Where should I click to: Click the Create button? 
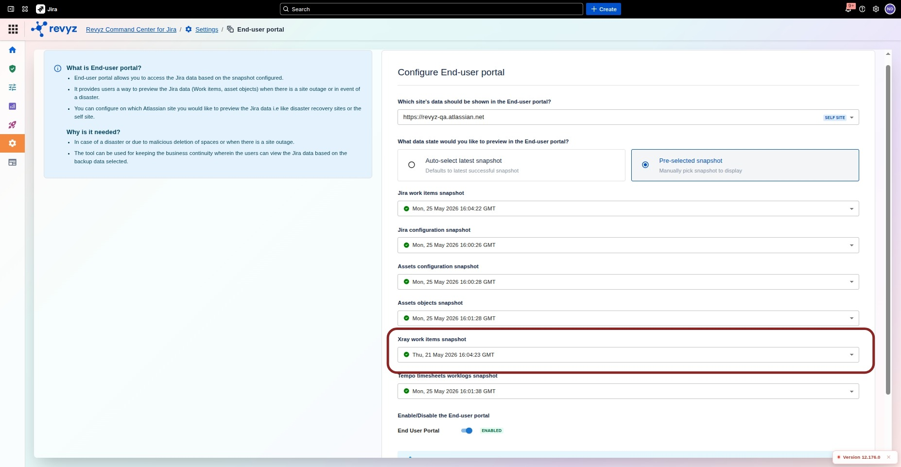click(604, 9)
